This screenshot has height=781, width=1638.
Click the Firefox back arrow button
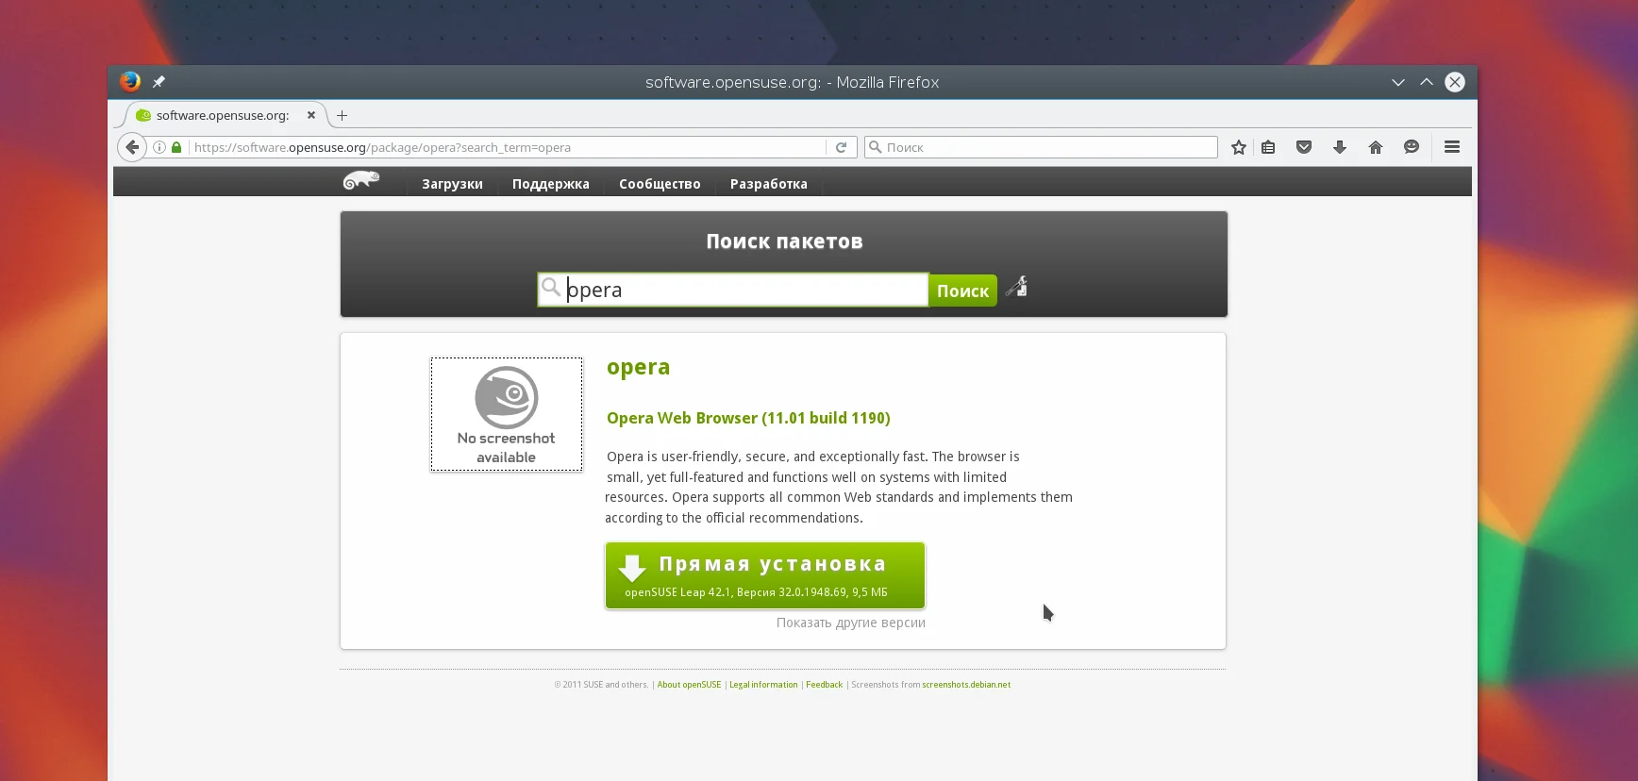pyautogui.click(x=132, y=147)
